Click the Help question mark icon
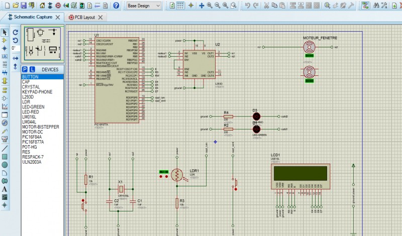402x236 pixels. coord(116,6)
